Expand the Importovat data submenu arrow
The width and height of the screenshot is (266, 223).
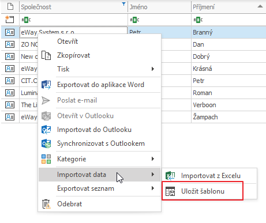point(153,174)
